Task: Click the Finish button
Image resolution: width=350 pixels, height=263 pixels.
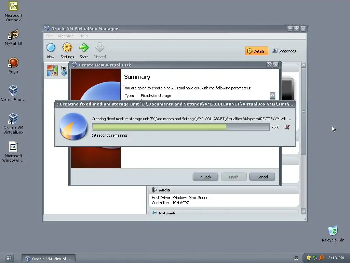Action: (234, 177)
